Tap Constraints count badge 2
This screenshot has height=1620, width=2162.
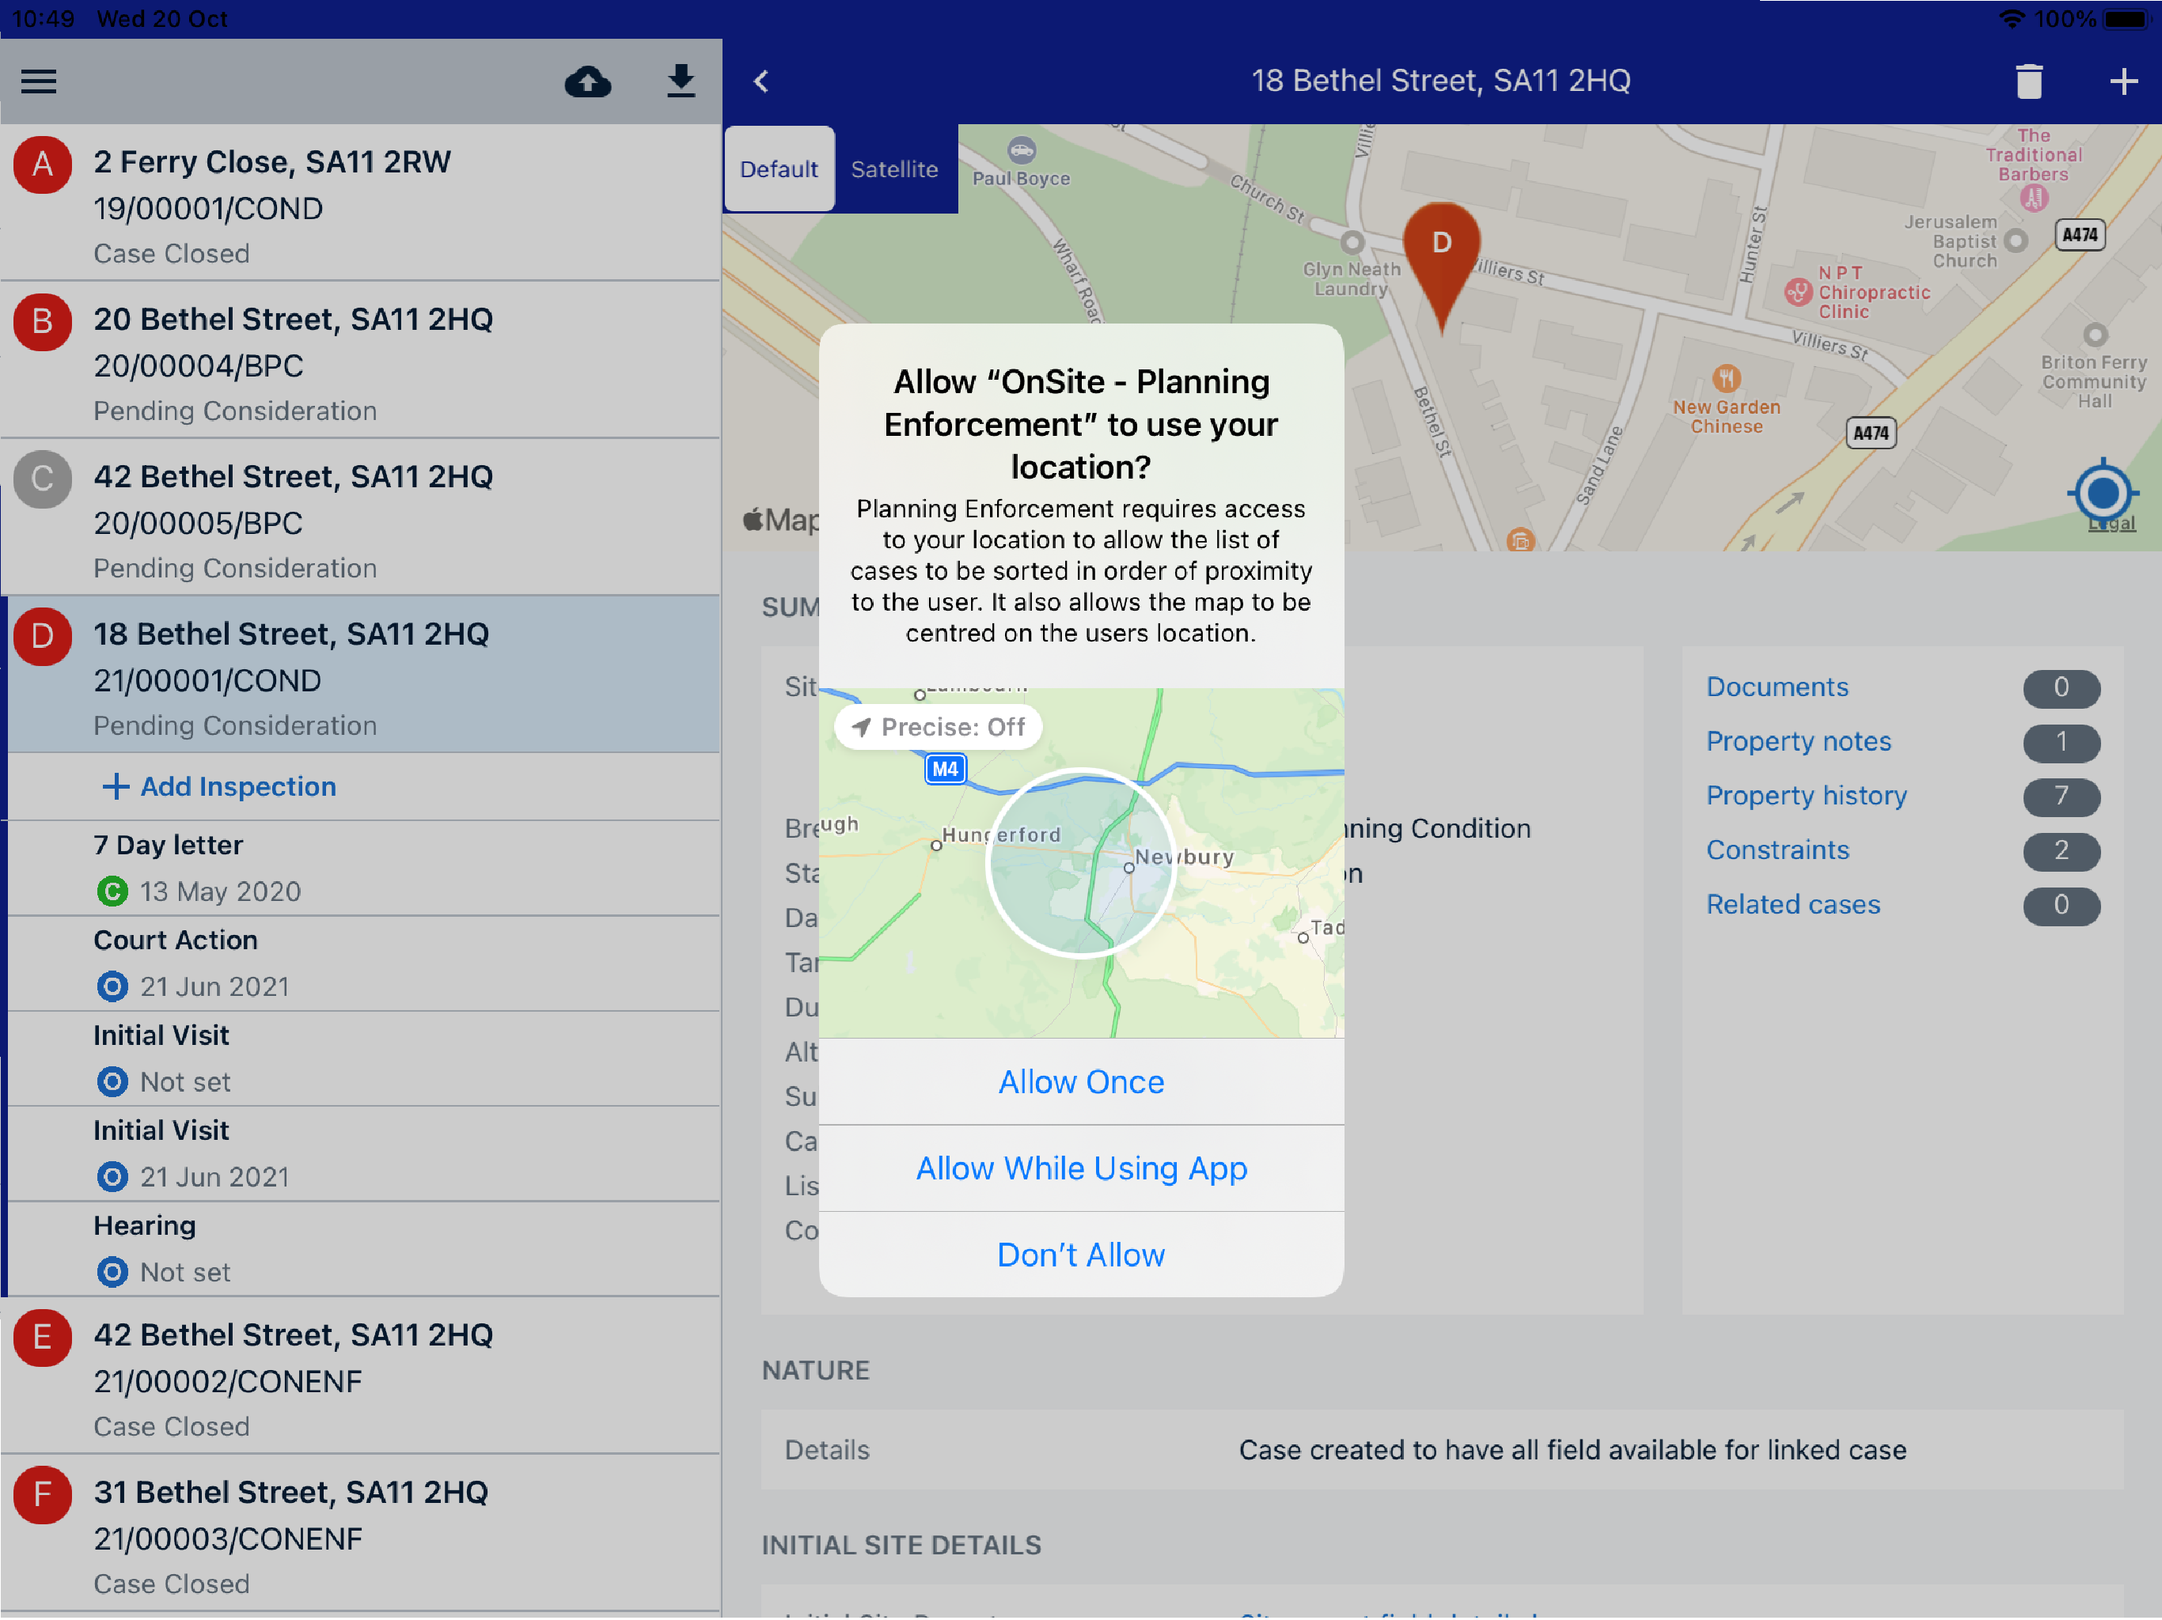[x=2061, y=851]
